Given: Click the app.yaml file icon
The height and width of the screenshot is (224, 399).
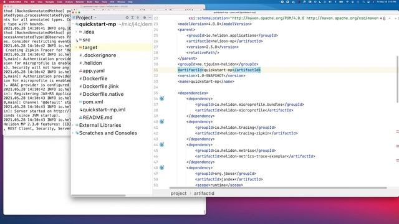Looking at the screenshot, I should [x=80, y=71].
